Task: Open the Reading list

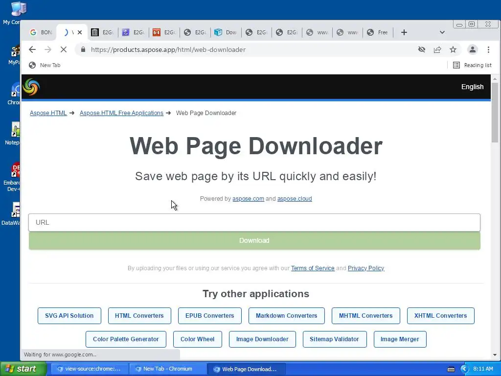Action: coord(472,65)
